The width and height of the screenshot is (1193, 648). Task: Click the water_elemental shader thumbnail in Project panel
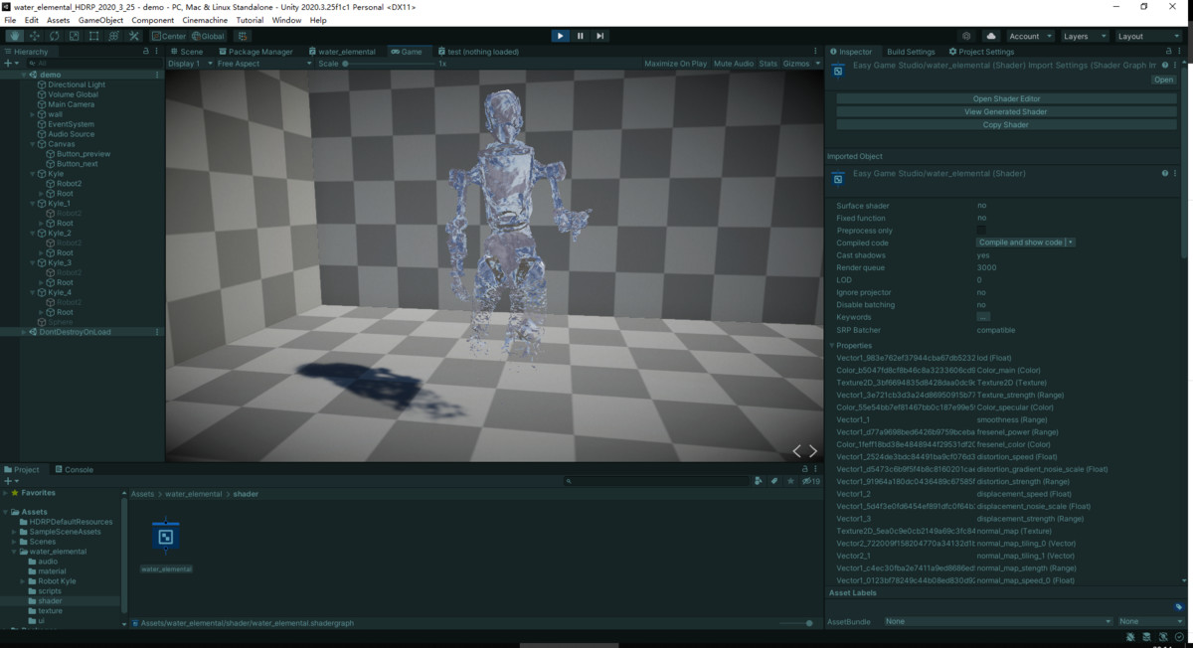[x=165, y=538]
